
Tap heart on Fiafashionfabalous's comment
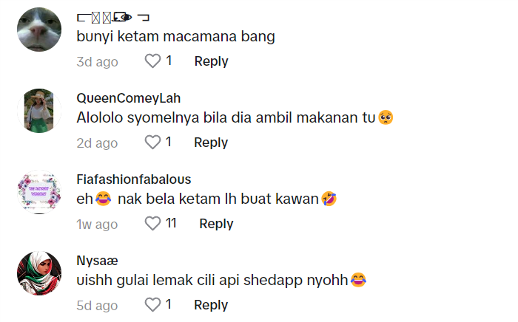152,224
